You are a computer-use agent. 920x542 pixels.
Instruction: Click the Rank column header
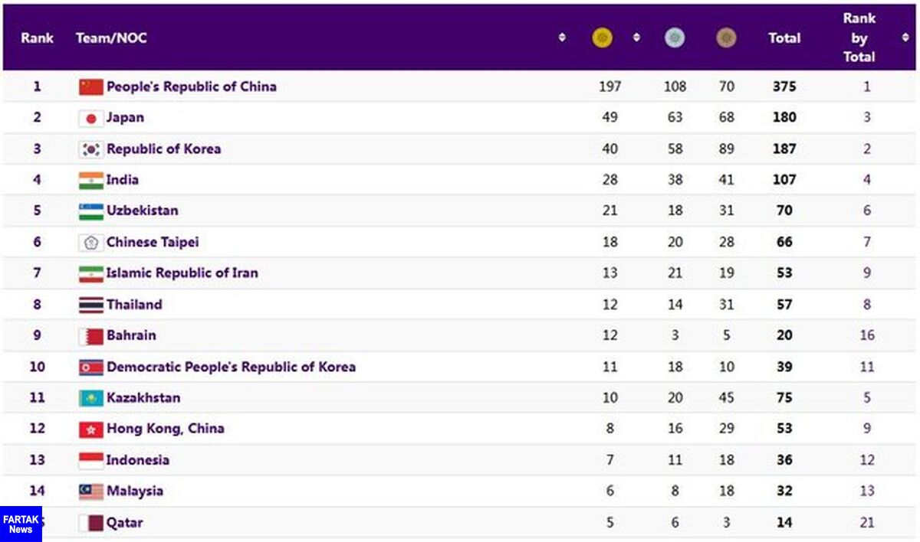pos(37,38)
